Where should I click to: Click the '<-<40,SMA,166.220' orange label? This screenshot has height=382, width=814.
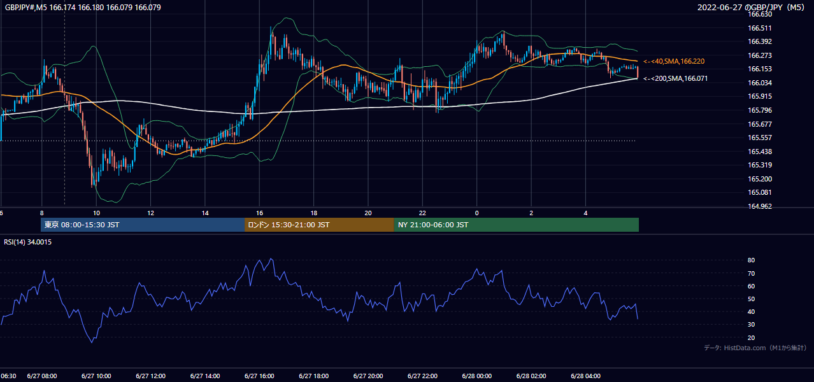pyautogui.click(x=674, y=61)
